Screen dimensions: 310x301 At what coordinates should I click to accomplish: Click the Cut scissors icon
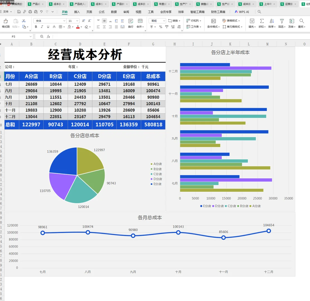24,21
